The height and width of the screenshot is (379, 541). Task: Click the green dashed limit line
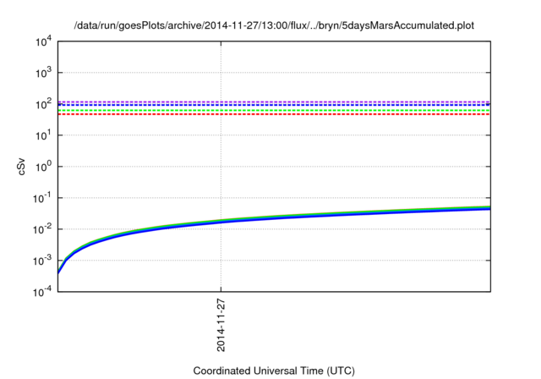[274, 111]
